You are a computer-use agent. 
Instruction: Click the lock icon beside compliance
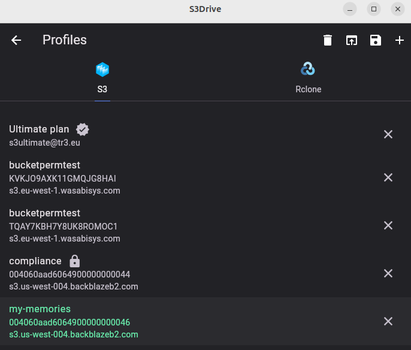75,261
